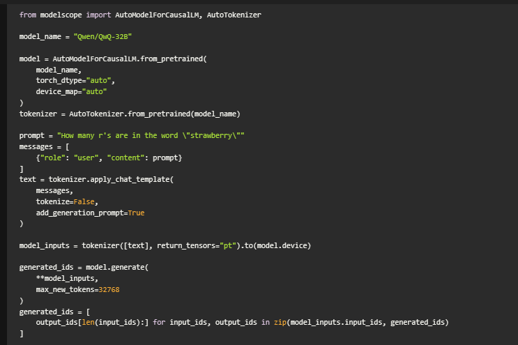The image size is (518, 345).
Task: Click the import line 'from modelscope import'
Action: pos(65,15)
